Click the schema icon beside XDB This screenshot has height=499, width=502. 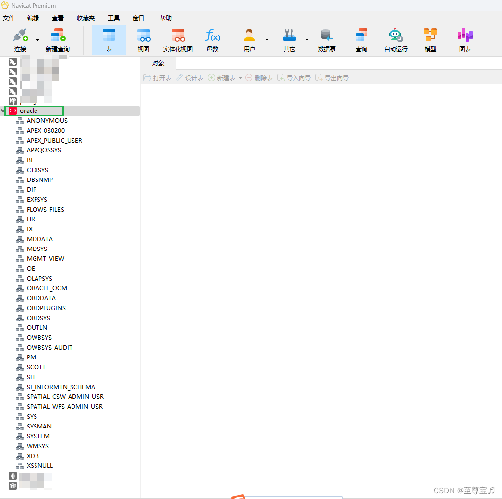[20, 456]
